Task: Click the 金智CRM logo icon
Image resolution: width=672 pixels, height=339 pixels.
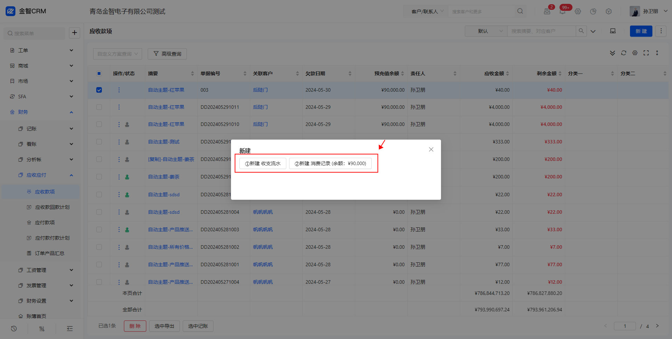Action: click(x=10, y=11)
